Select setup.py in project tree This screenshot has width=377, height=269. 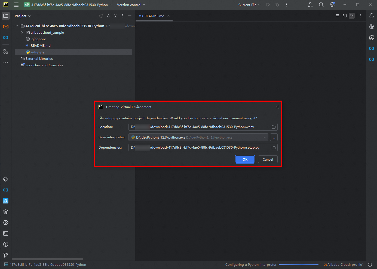[73, 52]
